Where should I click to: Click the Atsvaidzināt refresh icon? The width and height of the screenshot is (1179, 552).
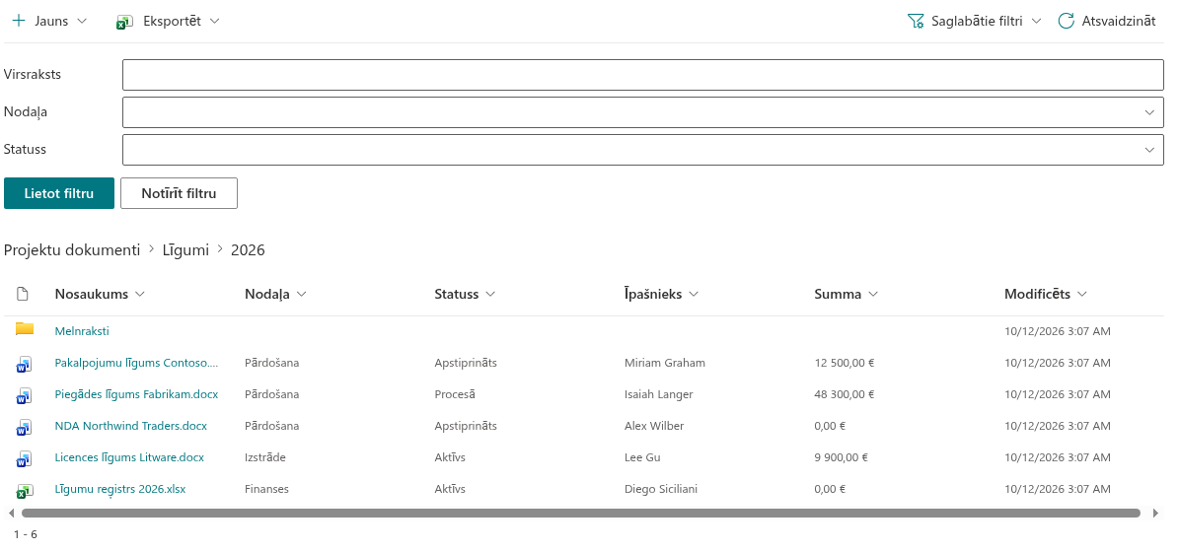[1066, 21]
